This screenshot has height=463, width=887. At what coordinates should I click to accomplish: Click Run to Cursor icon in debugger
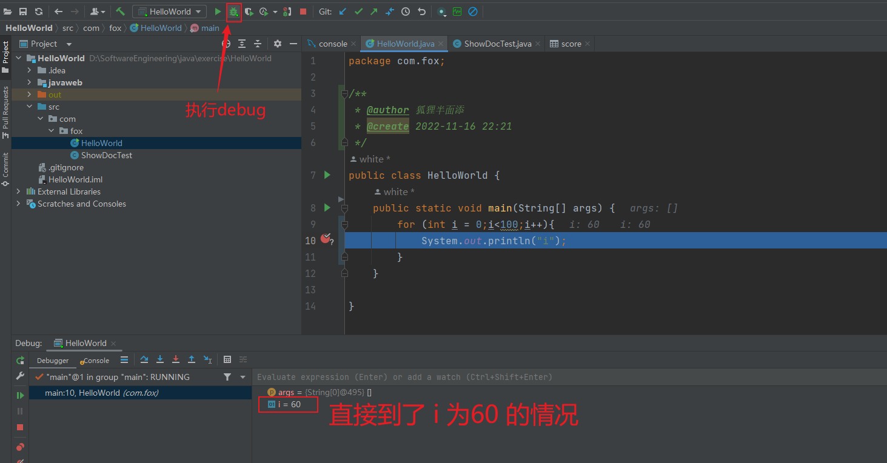coord(207,359)
